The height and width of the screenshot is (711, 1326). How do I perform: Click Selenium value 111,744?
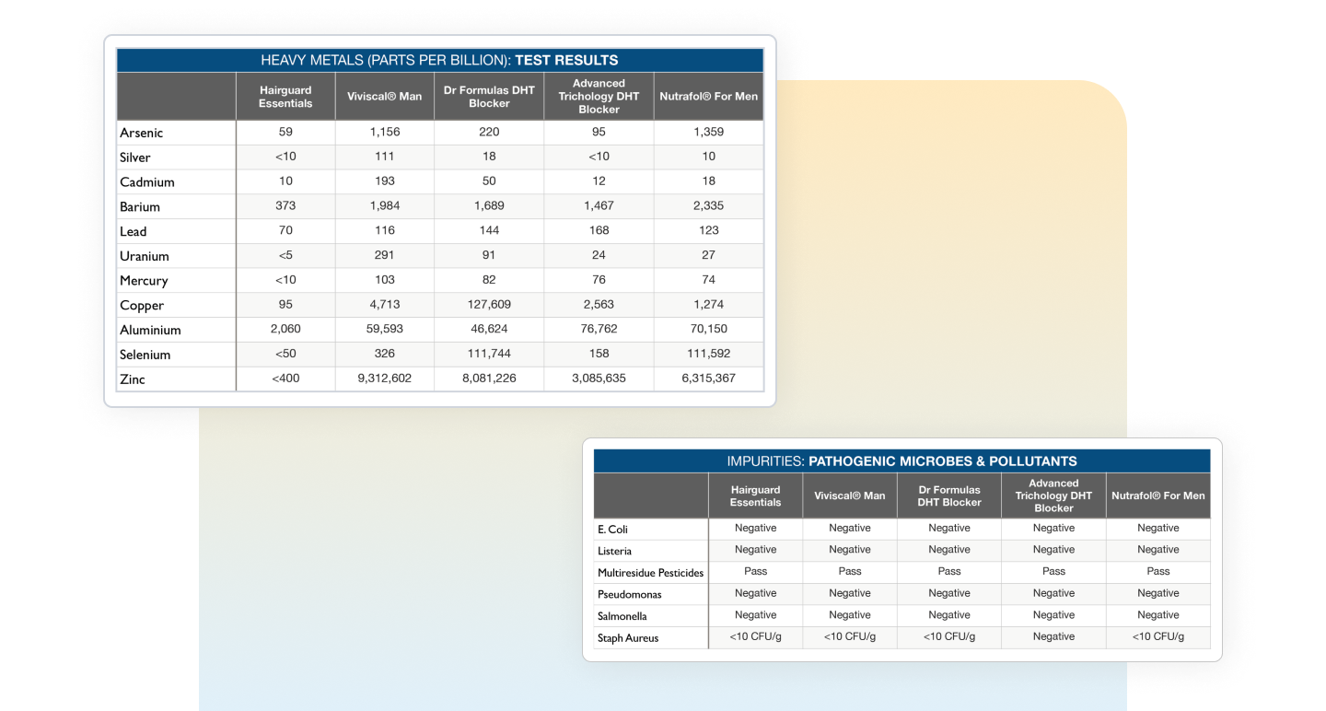[489, 353]
